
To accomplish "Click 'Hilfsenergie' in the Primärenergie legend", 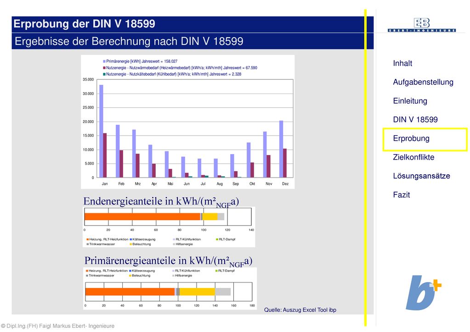I will tap(182, 276).
